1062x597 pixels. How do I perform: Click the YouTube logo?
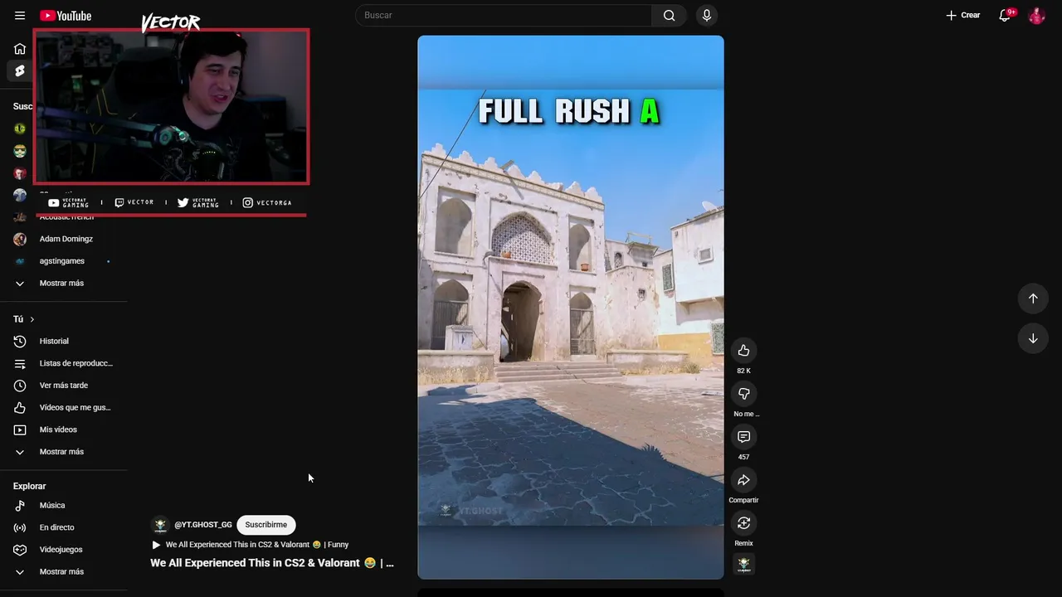(x=66, y=16)
